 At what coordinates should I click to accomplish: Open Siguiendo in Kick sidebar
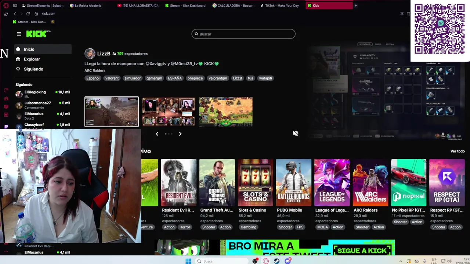tap(43, 69)
